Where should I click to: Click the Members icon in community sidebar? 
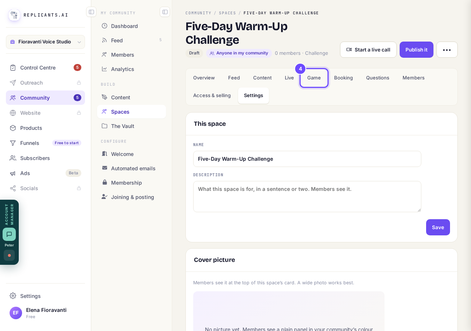click(x=105, y=54)
